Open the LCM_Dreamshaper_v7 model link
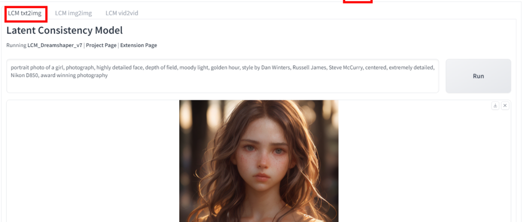The image size is (523, 222). tap(54, 45)
